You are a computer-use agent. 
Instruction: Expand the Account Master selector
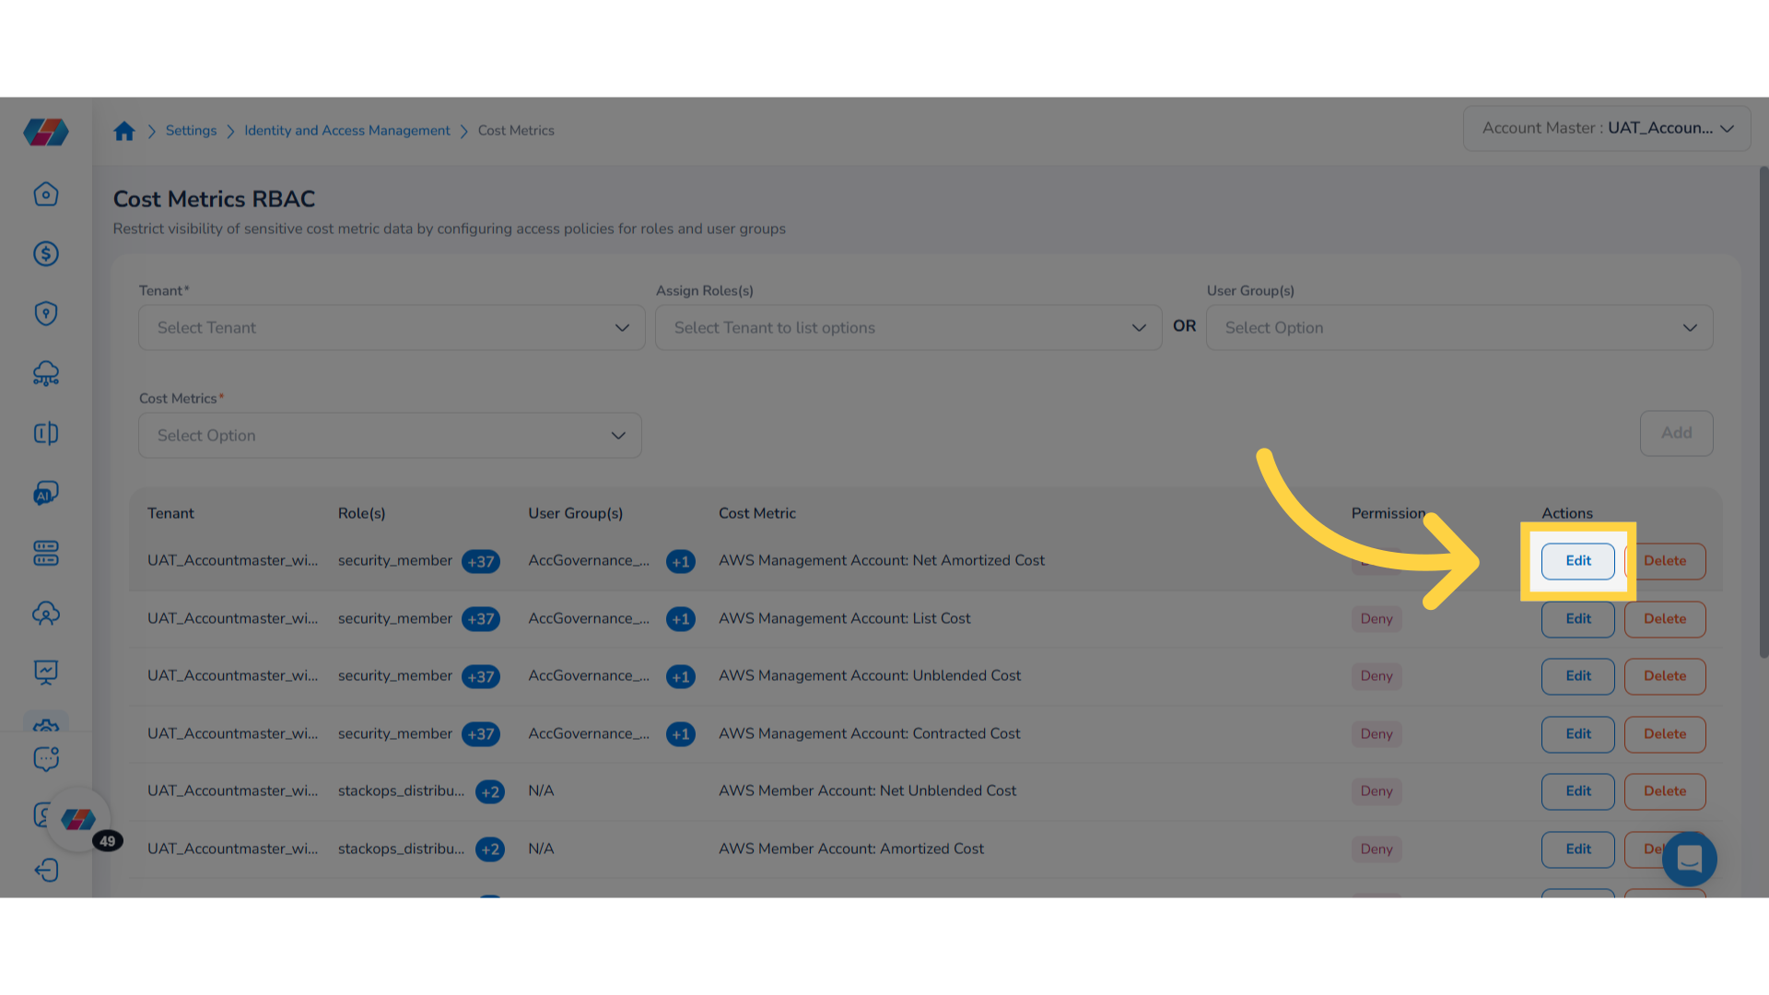coord(1607,129)
